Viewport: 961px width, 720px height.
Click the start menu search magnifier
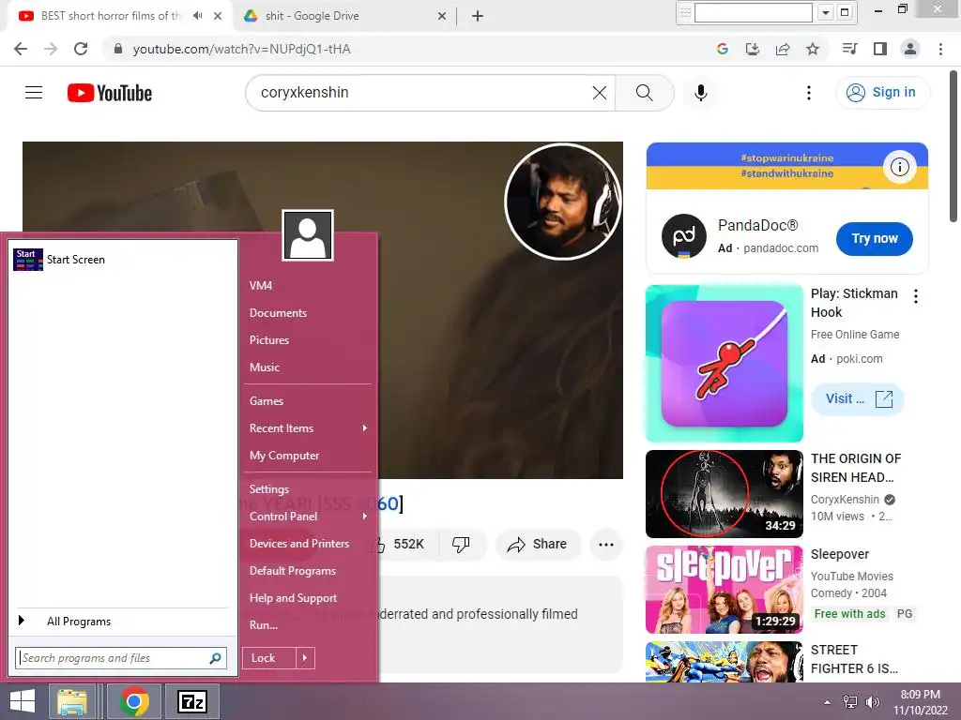(215, 658)
